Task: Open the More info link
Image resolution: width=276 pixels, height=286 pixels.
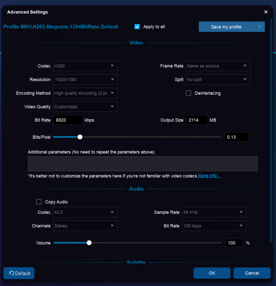Action: [x=209, y=176]
